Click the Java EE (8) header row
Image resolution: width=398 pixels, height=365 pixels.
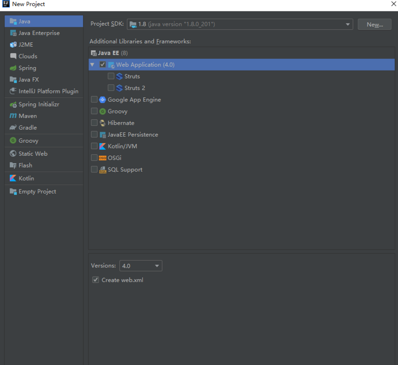241,53
